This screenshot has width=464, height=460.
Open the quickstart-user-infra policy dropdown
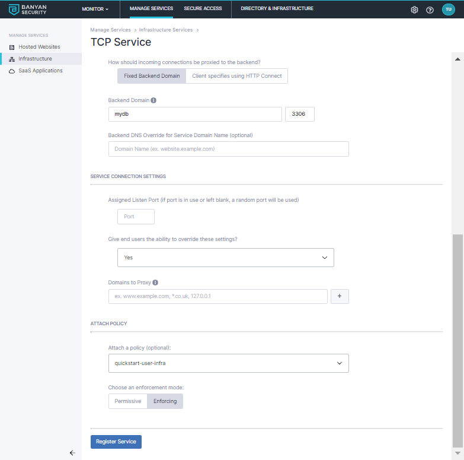pos(228,363)
